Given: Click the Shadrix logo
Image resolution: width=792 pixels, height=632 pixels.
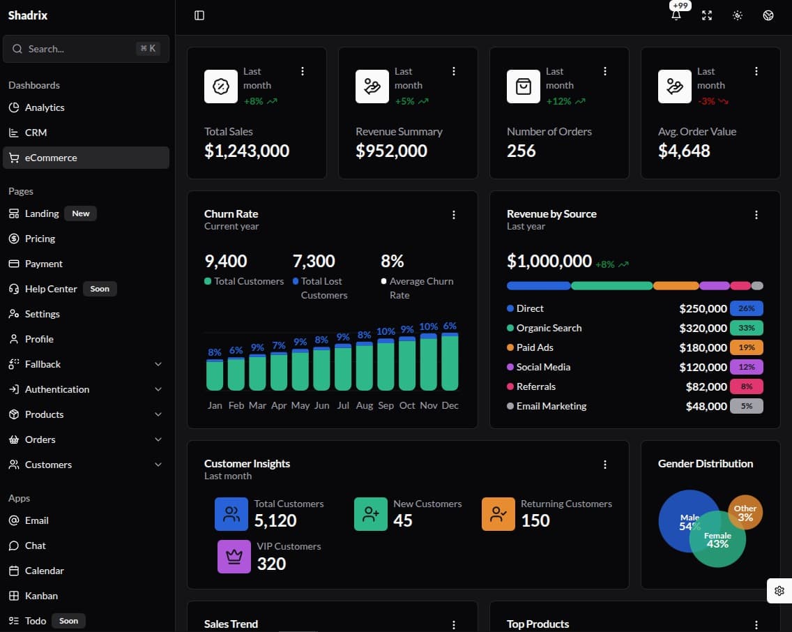Looking at the screenshot, I should click(28, 15).
